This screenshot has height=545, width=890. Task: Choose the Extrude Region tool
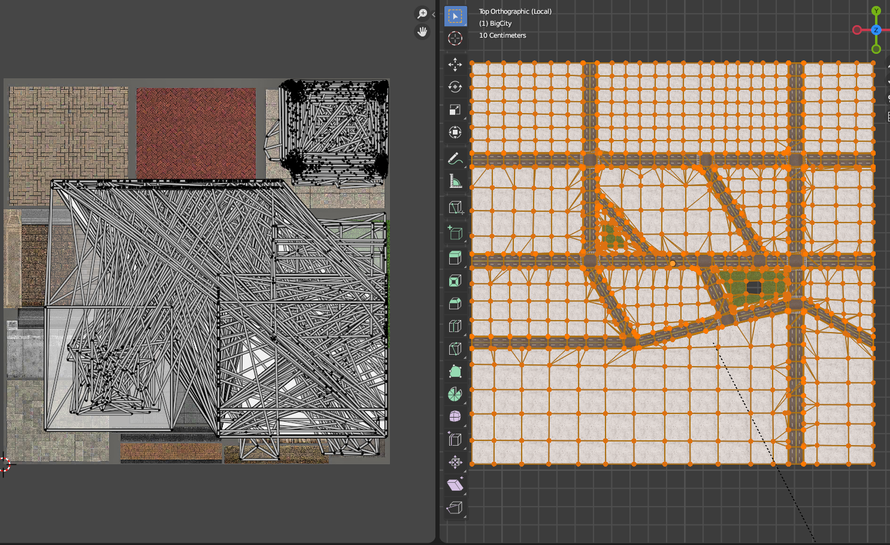[x=455, y=258]
